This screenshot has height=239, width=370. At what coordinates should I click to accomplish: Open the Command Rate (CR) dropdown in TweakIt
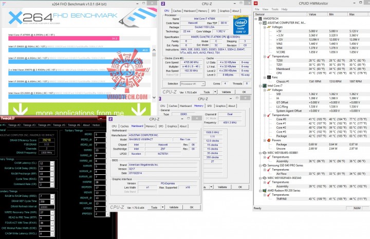pyautogui.click(x=52, y=185)
